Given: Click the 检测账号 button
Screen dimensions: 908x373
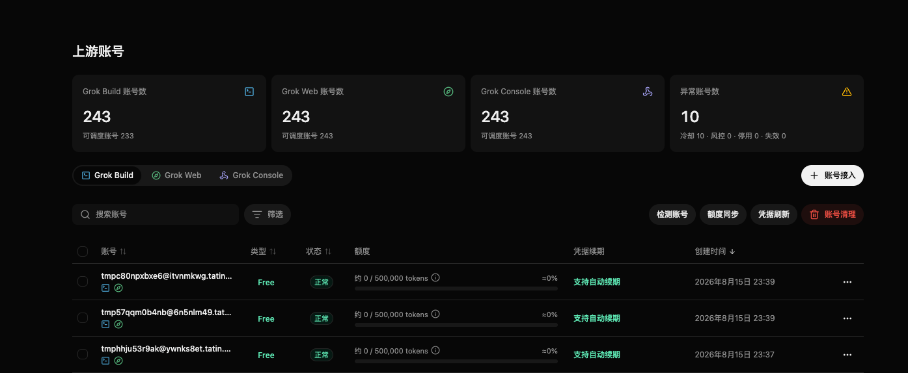Looking at the screenshot, I should point(672,214).
